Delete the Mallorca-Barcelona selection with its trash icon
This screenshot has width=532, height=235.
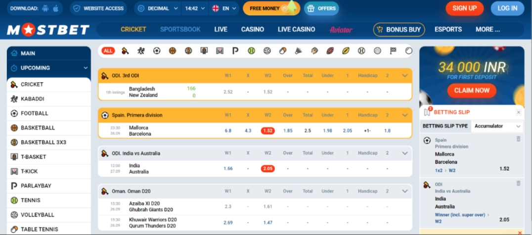518,139
